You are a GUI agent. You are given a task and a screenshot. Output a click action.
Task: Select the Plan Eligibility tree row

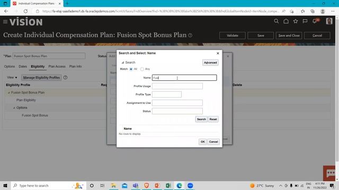pyautogui.click(x=26, y=100)
